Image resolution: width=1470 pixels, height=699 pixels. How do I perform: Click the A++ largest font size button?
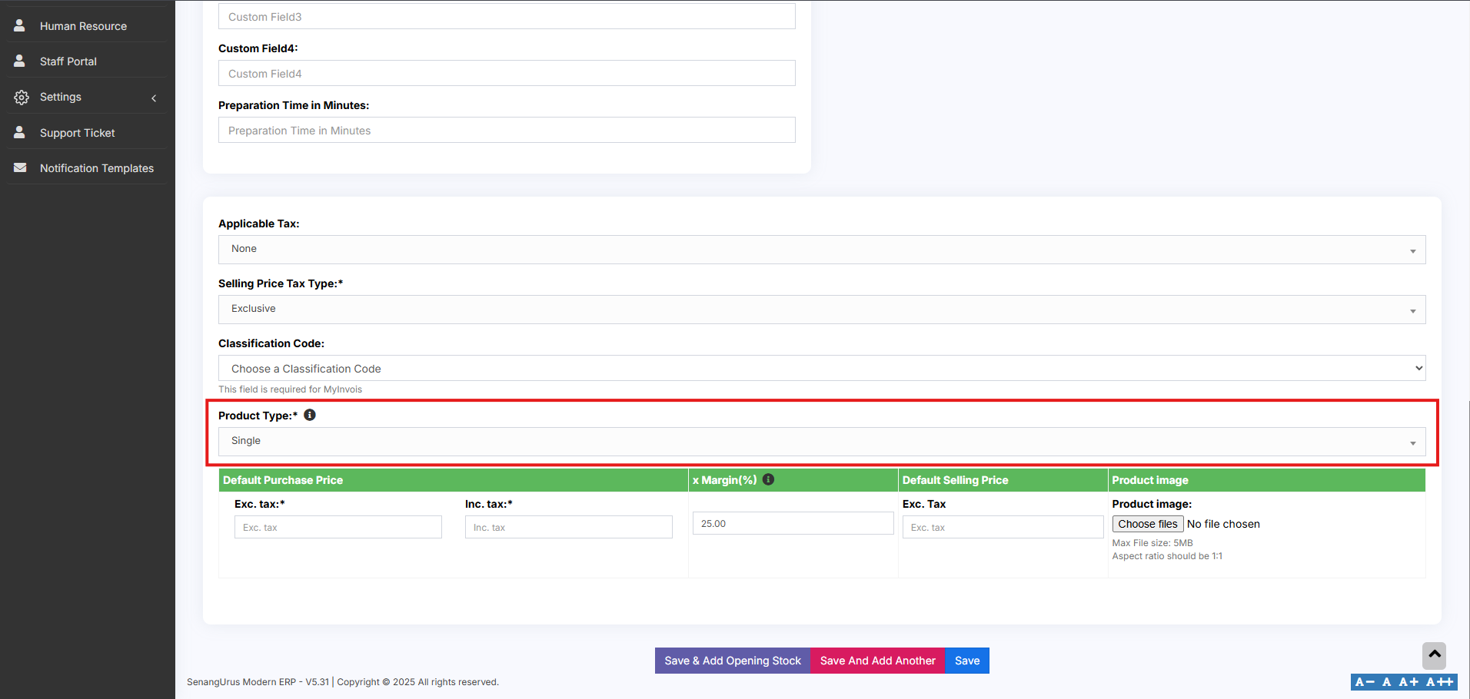pos(1440,682)
